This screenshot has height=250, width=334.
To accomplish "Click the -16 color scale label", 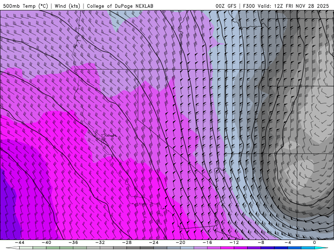I will (x=207, y=242).
